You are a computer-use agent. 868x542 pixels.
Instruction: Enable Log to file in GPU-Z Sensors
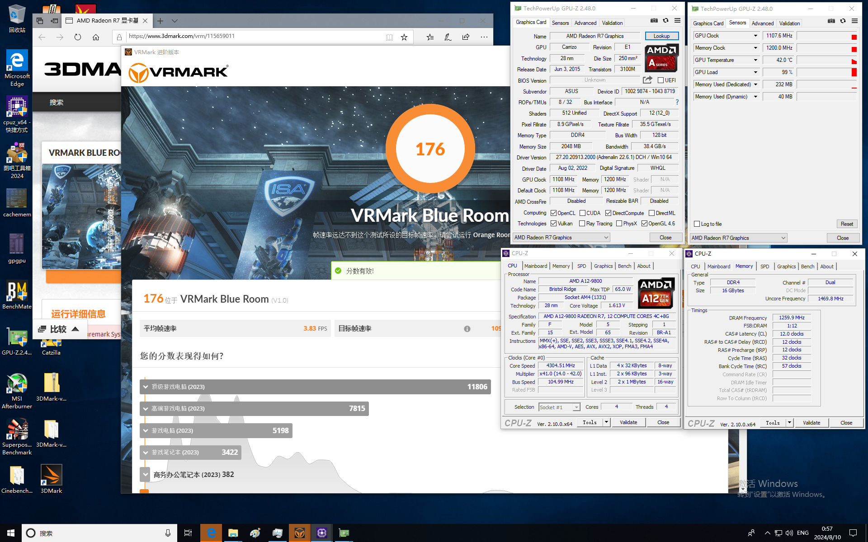tap(697, 224)
